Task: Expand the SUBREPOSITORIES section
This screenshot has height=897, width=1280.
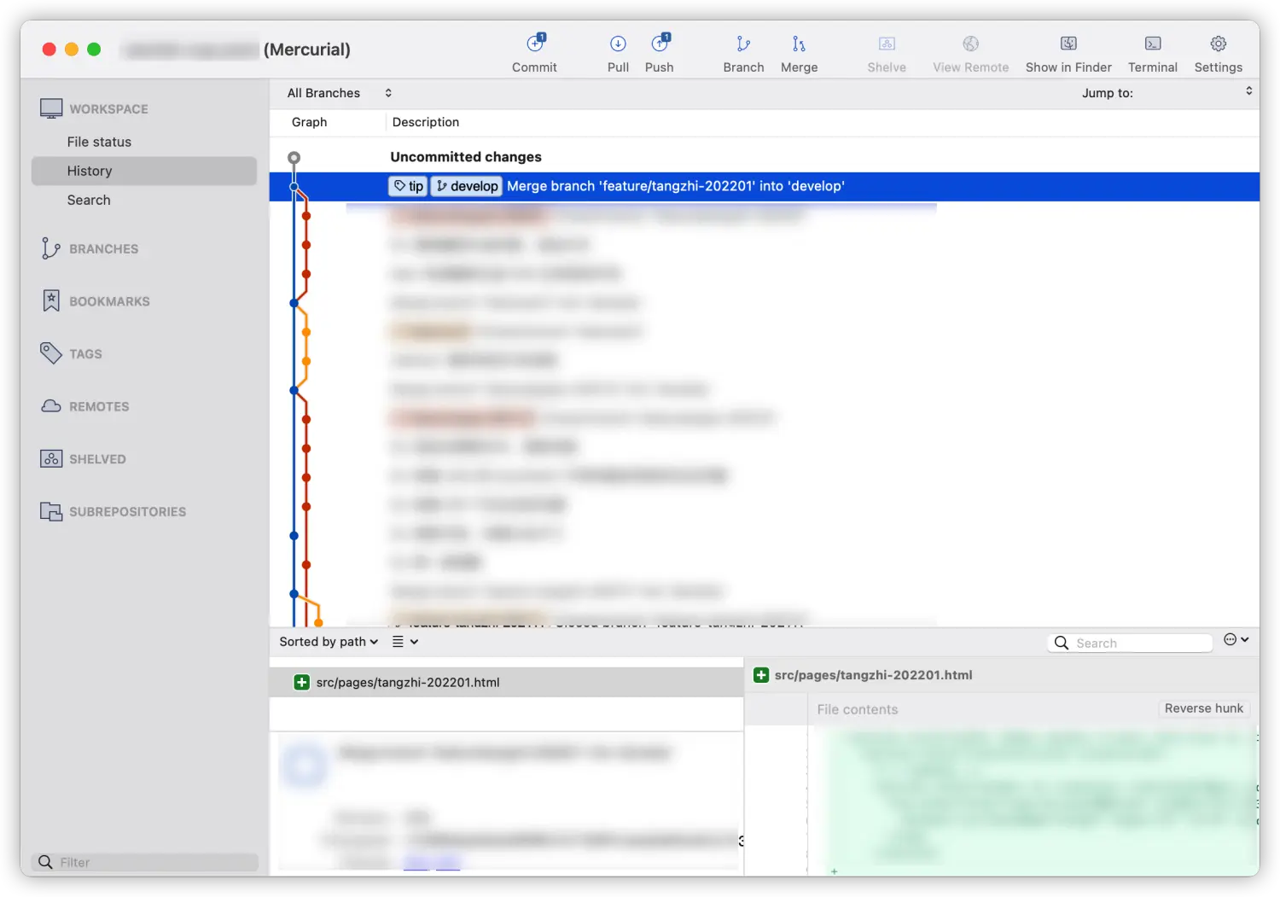Action: point(127,512)
